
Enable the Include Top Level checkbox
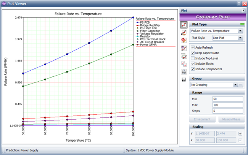pyautogui.click(x=193, y=58)
